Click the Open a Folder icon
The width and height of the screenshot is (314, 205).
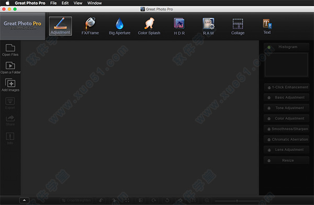(x=10, y=67)
